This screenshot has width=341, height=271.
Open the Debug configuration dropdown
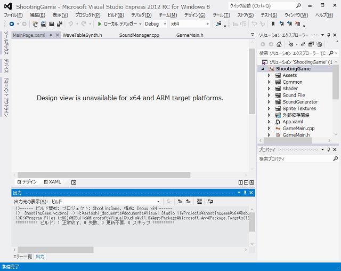[165, 24]
